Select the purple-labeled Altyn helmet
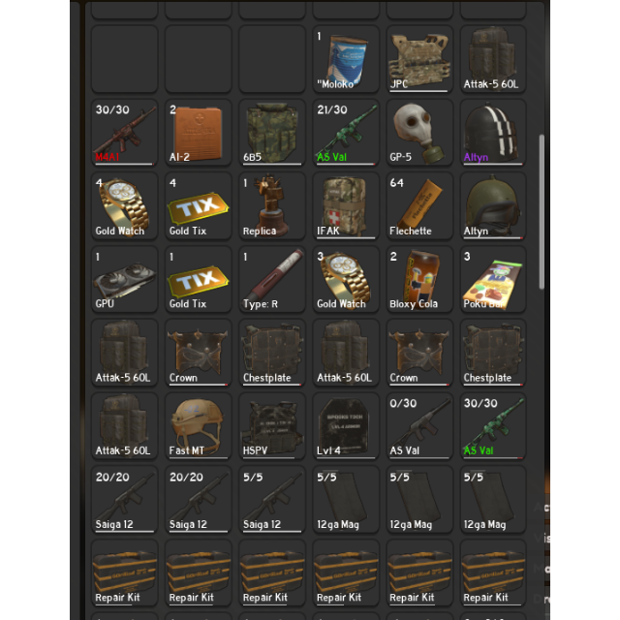Viewport: 620px width, 620px height. (493, 133)
